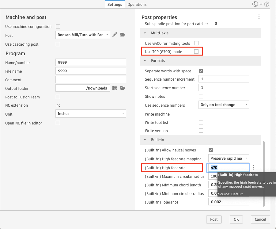This screenshot has height=229, width=276.
Task: Tick the Use machine configuration checkbox
Action: [58, 27]
